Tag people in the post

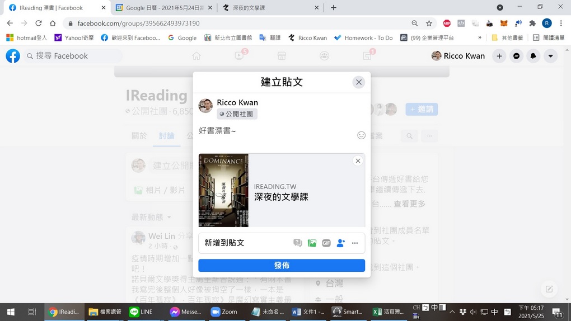pyautogui.click(x=340, y=243)
